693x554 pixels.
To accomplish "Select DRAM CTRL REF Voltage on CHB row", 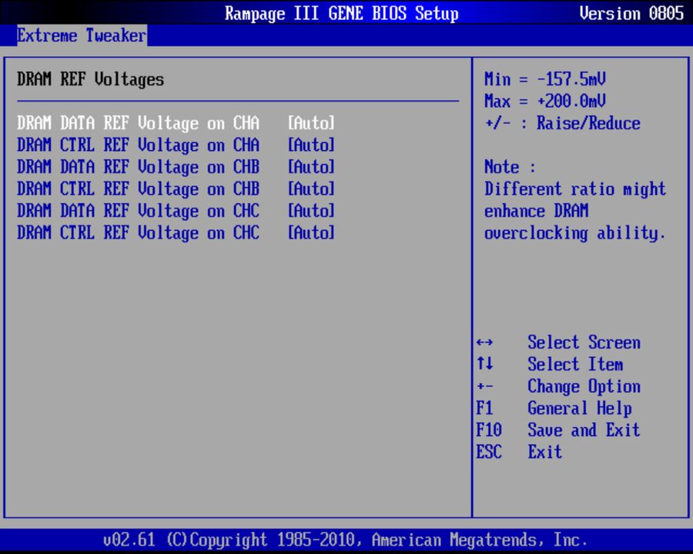I will tap(176, 189).
